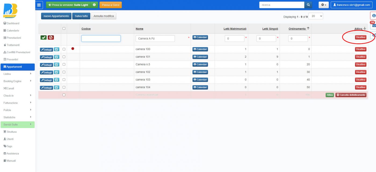Viewport: 376px width, 172px height.
Task: Open quick edit icon for camera 100
Action: (x=56, y=49)
